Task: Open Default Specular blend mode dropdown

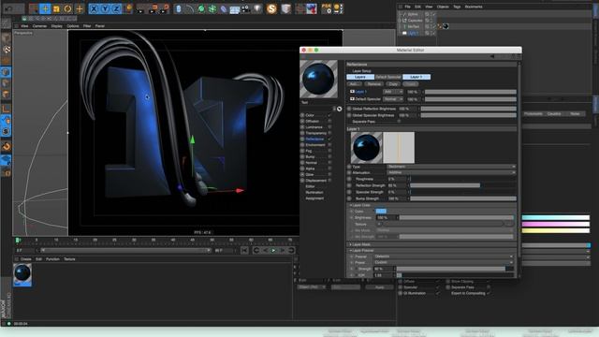Action: click(x=393, y=99)
